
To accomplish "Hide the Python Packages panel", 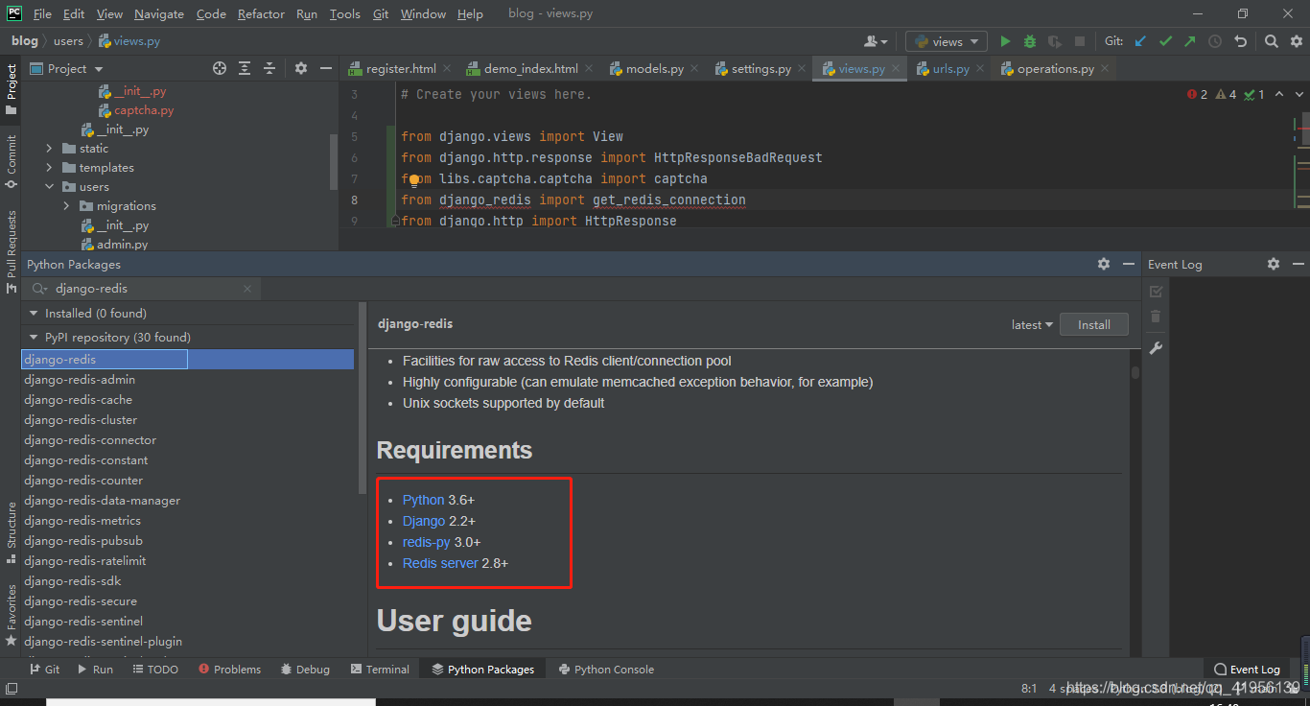I will [x=1129, y=264].
